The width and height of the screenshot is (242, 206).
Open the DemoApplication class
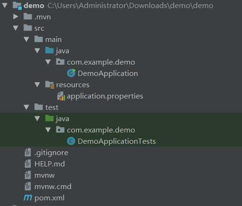click(x=108, y=74)
